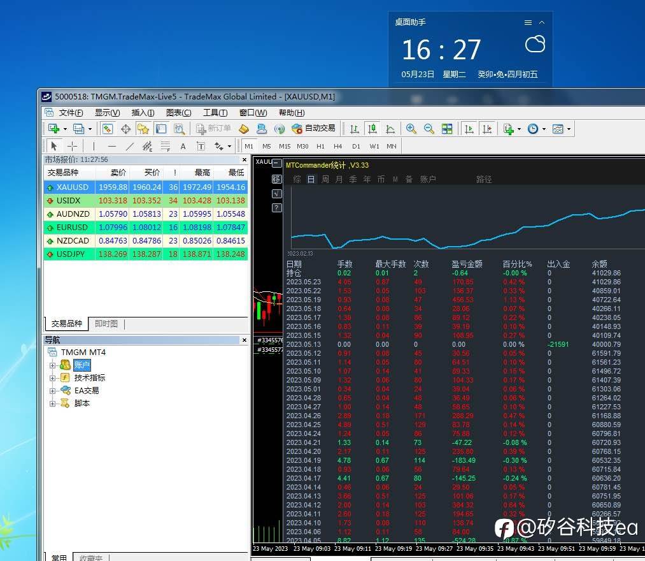
Task: Select the horizontal line drawing tool
Action: click(x=112, y=146)
